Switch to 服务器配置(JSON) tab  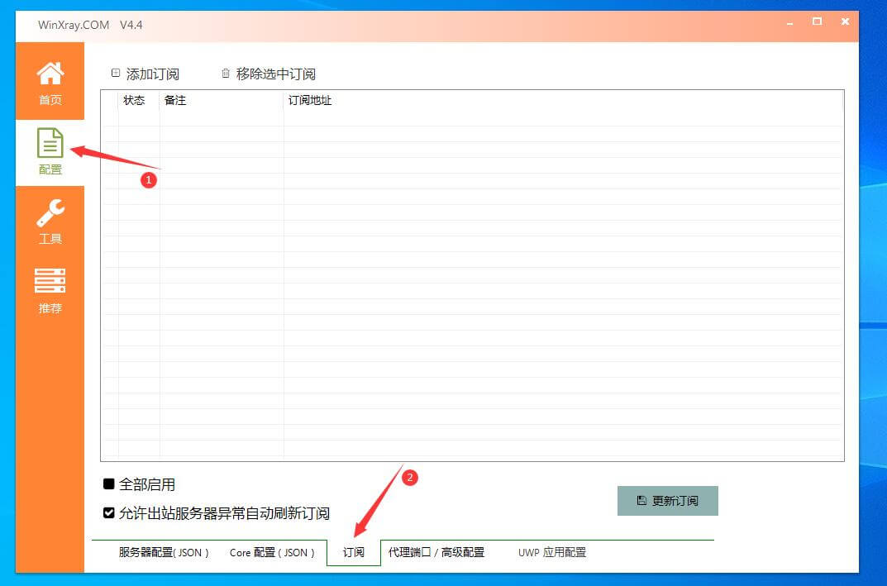[x=164, y=553]
